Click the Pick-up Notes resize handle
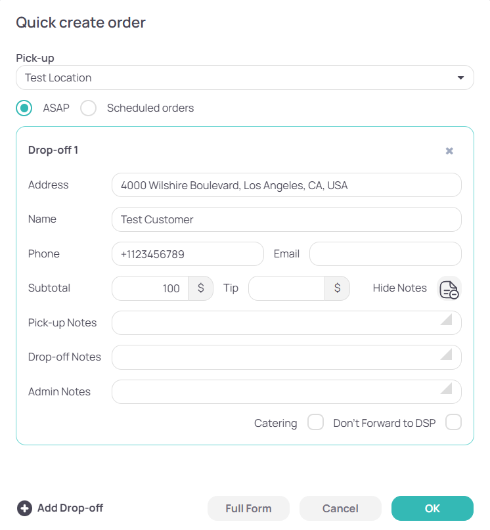Screen dimensions: 490x530 pyautogui.click(x=447, y=320)
